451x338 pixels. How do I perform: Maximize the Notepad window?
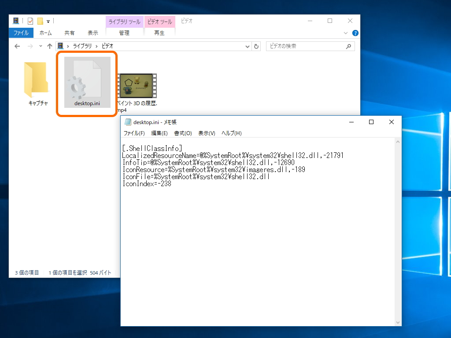371,122
